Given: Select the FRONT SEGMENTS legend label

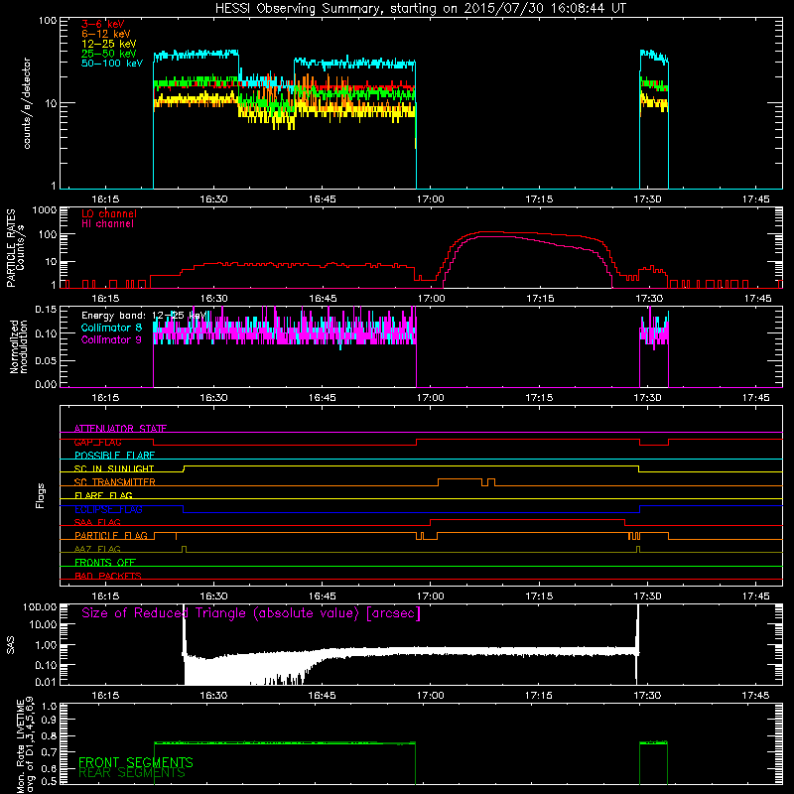Looking at the screenshot, I should click(x=136, y=762).
